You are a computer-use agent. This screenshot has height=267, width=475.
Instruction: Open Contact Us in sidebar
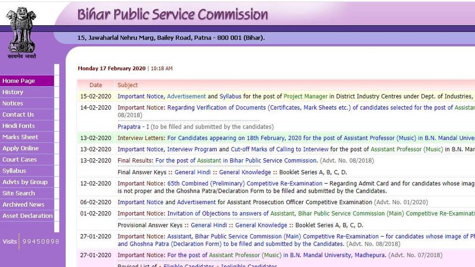[27, 114]
